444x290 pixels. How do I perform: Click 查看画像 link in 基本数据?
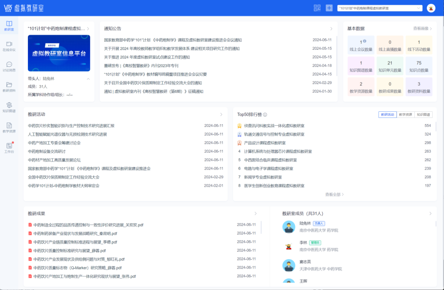click(x=423, y=29)
